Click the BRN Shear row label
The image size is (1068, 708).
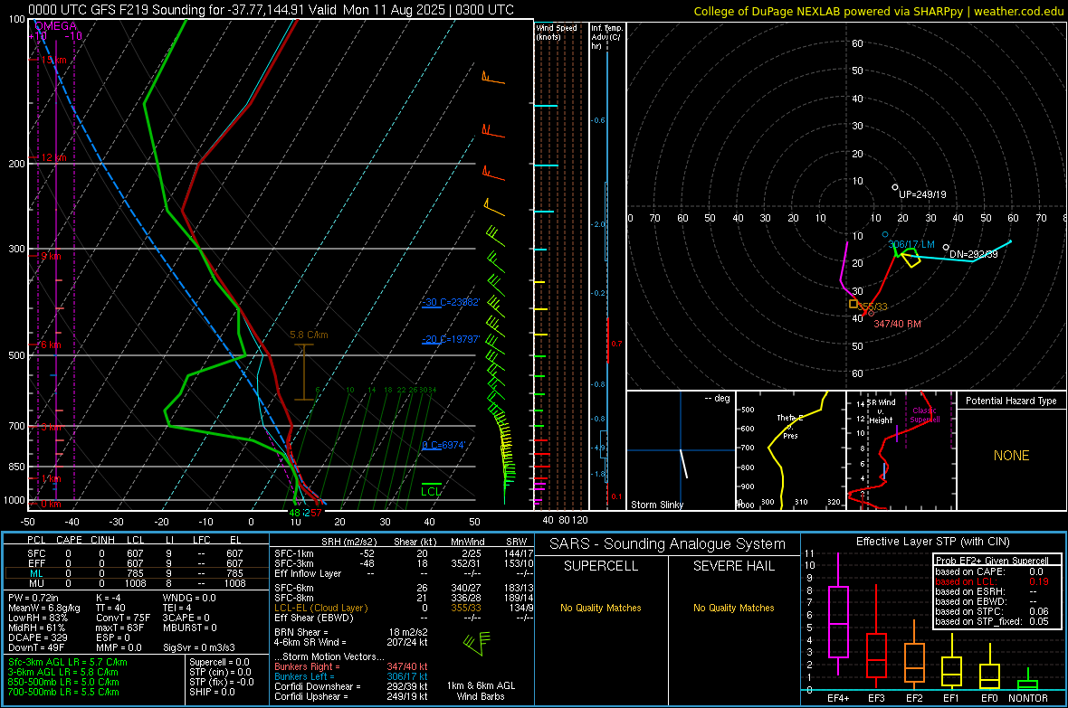coord(301,632)
